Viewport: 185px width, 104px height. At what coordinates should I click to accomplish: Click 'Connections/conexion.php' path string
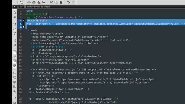pyautogui.click(x=56, y=17)
